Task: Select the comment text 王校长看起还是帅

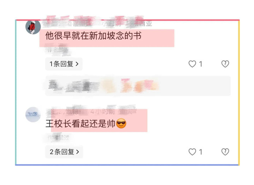Action: 80,124
